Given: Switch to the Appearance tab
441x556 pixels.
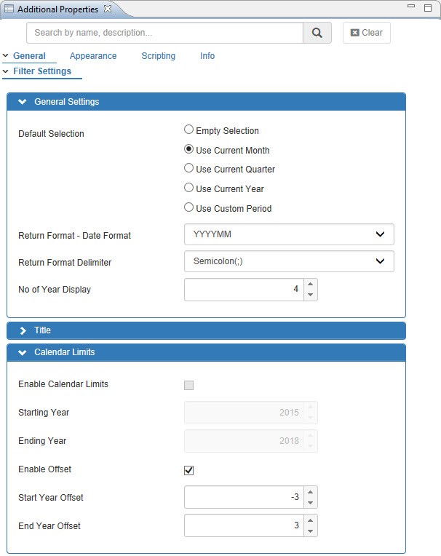Looking at the screenshot, I should tap(93, 56).
